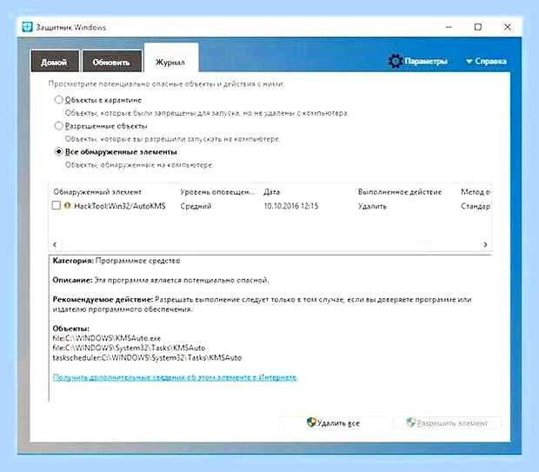
Task: Click the Описание description line
Action: (161, 280)
